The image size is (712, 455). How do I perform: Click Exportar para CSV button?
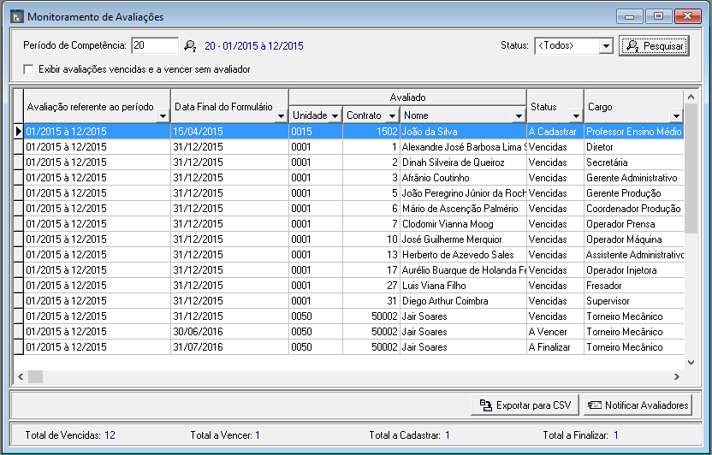tap(525, 405)
